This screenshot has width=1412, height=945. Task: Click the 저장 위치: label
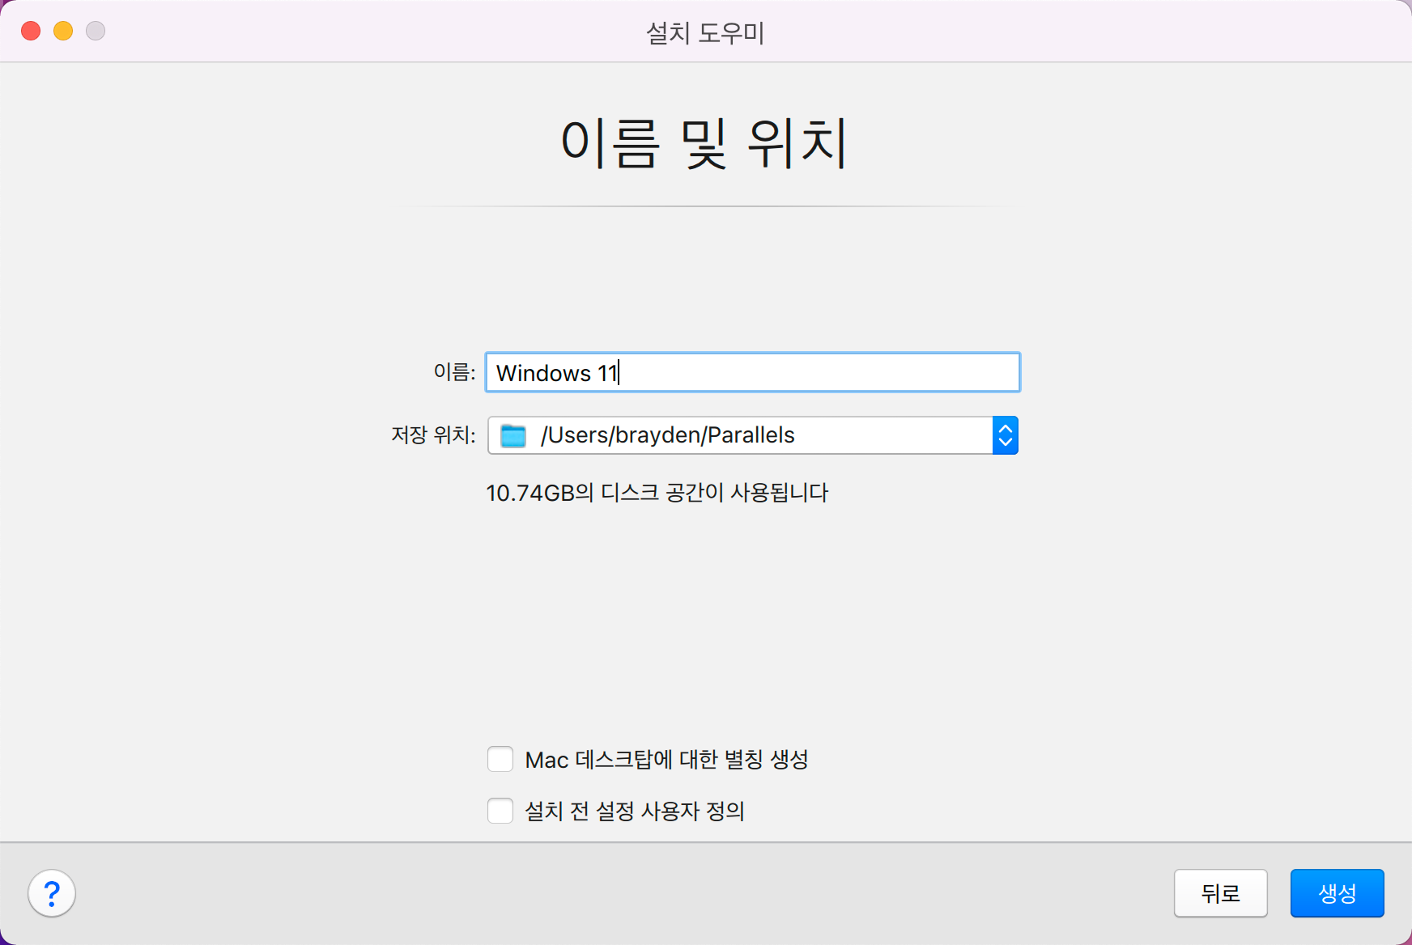pos(433,435)
